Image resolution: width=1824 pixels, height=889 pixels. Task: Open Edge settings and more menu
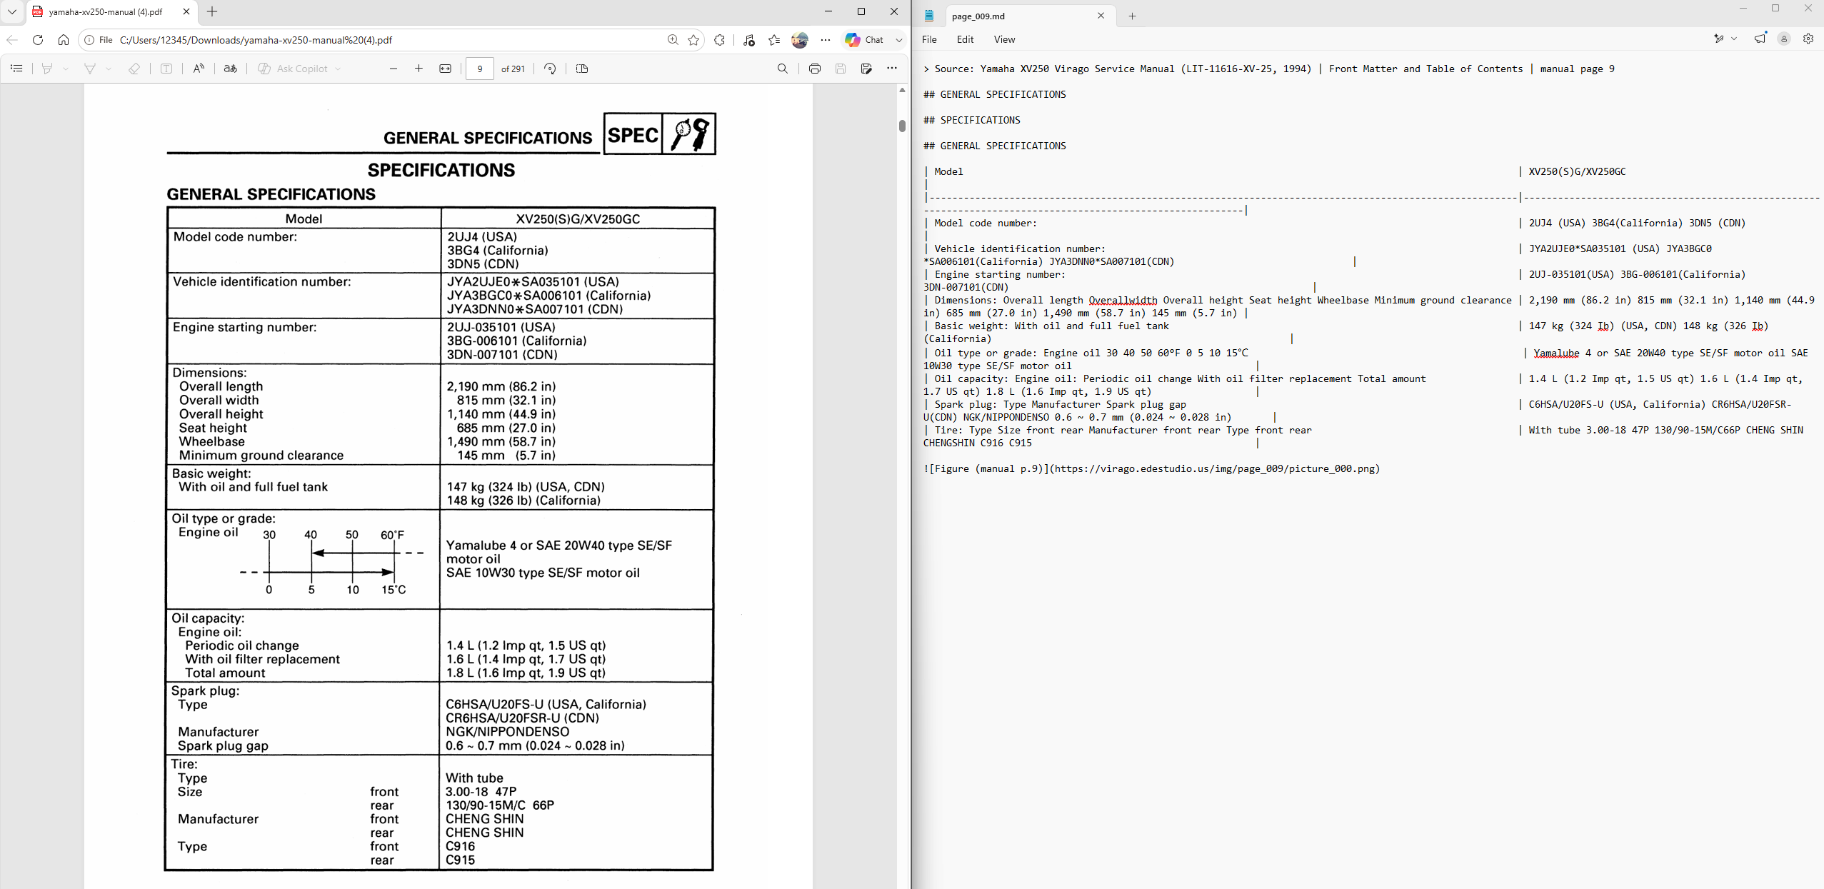(826, 40)
